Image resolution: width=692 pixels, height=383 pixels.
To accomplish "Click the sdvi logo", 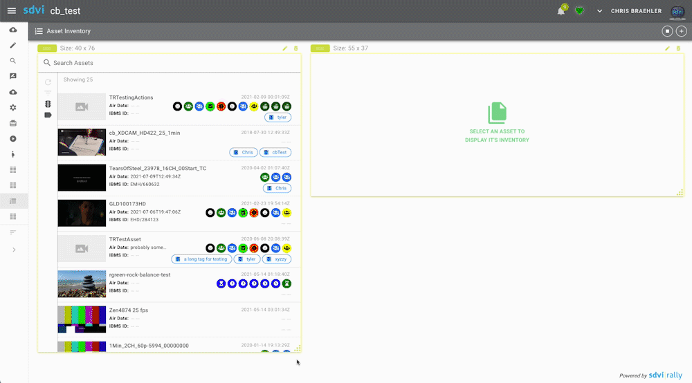I will (x=34, y=10).
